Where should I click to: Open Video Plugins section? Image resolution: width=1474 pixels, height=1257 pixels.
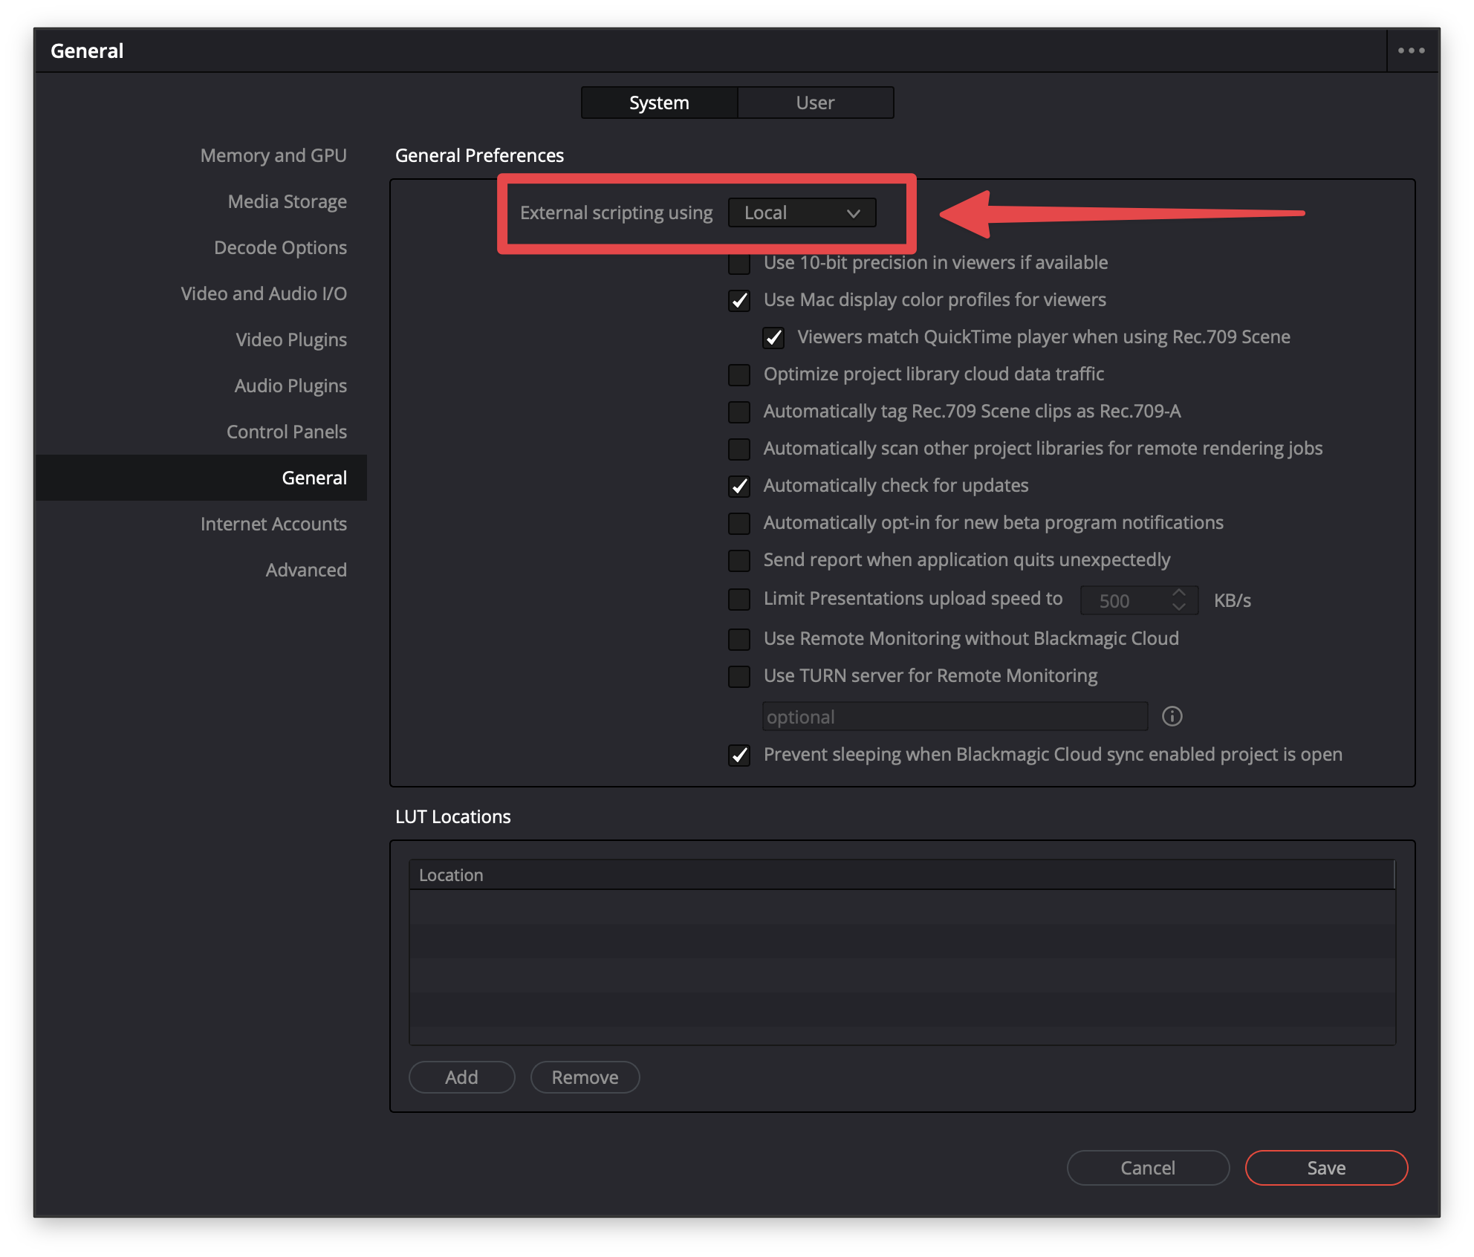tap(291, 340)
